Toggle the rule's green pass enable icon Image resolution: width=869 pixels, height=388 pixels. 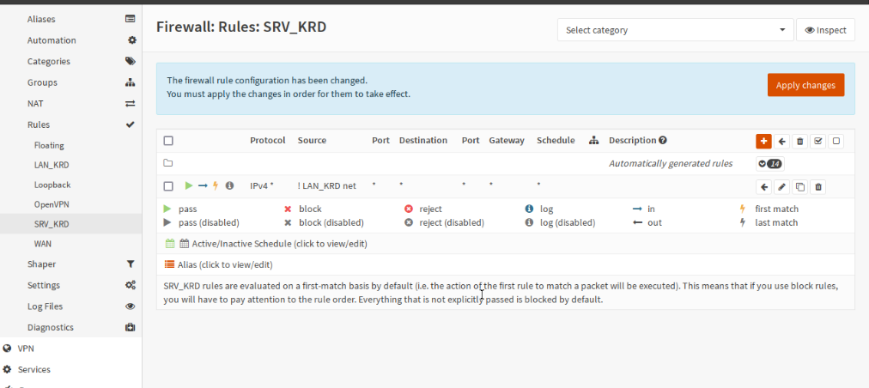pyautogui.click(x=189, y=185)
